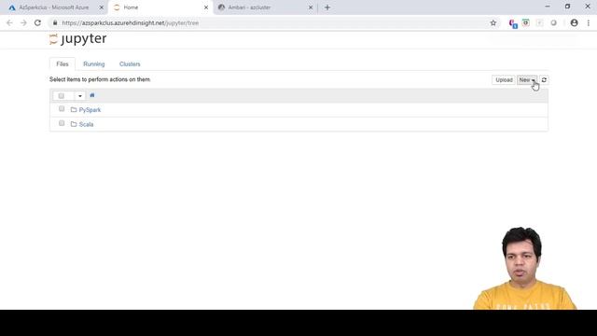
Task: Switch to the Running tab
Action: click(94, 64)
